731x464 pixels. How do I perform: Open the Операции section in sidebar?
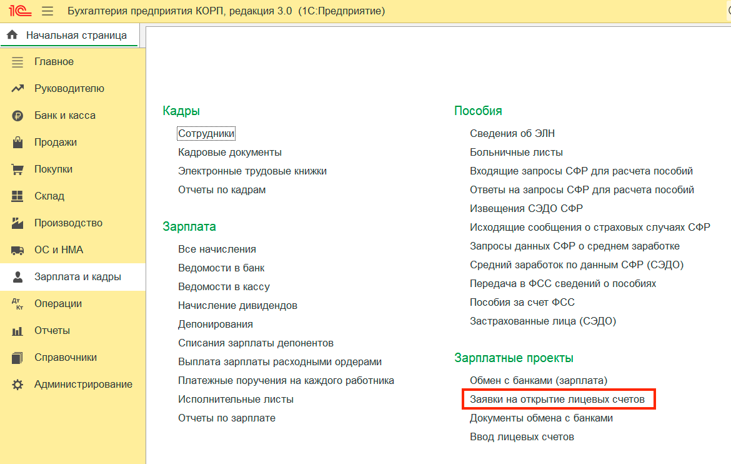tap(58, 304)
